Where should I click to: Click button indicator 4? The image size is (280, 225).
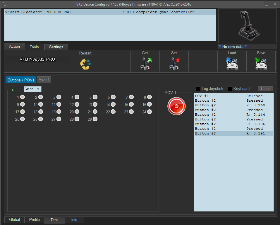click(x=77, y=97)
